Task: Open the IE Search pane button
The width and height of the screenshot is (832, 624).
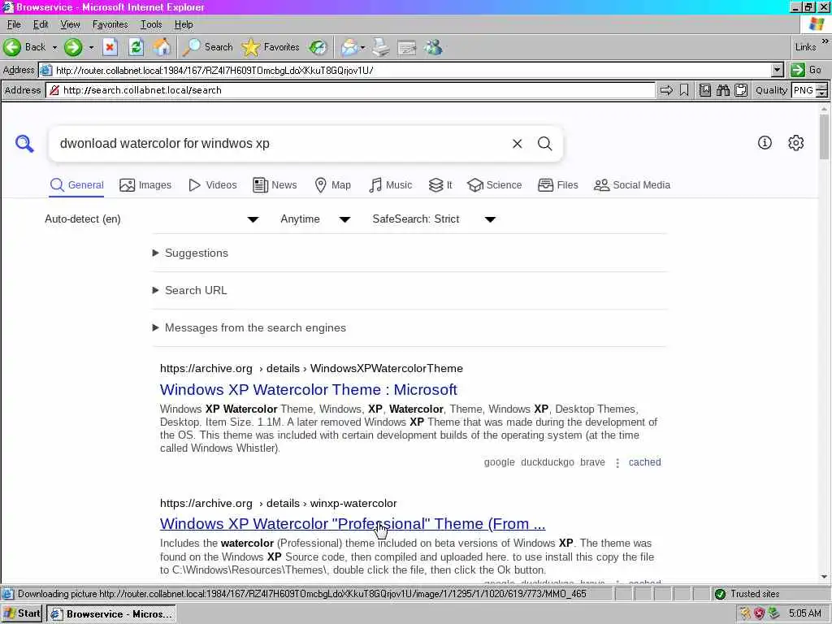Action: (207, 47)
